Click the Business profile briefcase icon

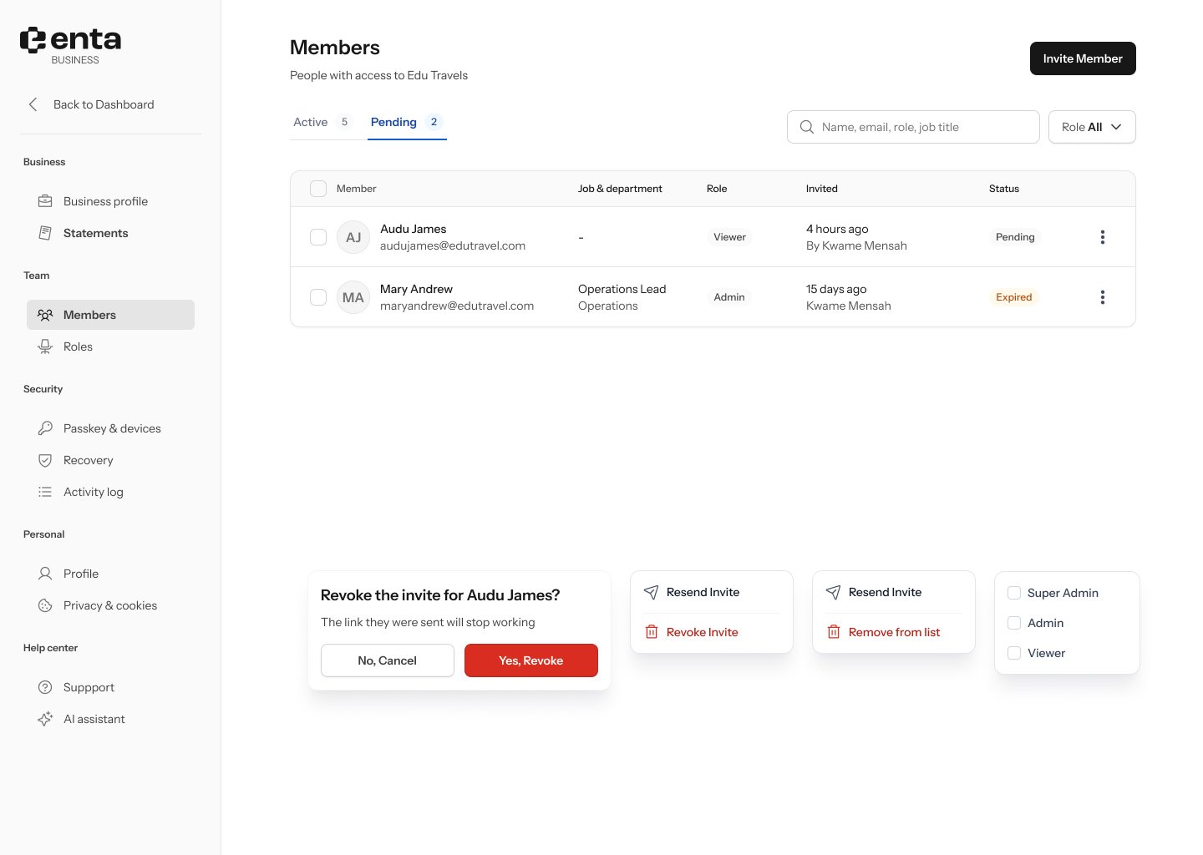(x=45, y=201)
